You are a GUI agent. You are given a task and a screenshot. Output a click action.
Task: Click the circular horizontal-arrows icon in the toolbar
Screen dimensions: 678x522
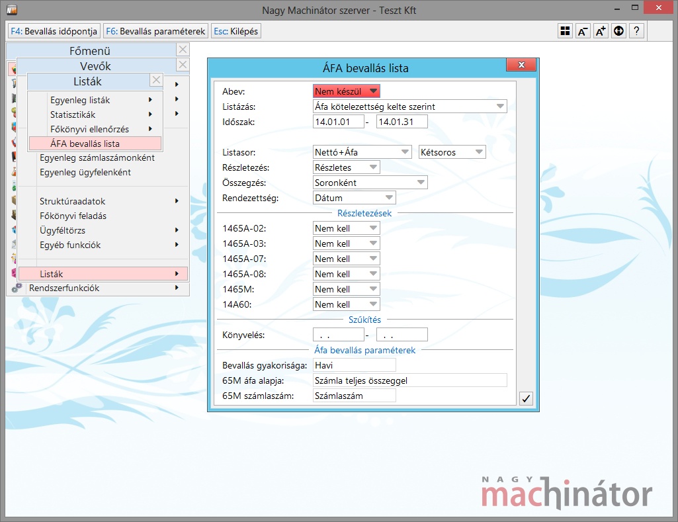[x=618, y=31]
